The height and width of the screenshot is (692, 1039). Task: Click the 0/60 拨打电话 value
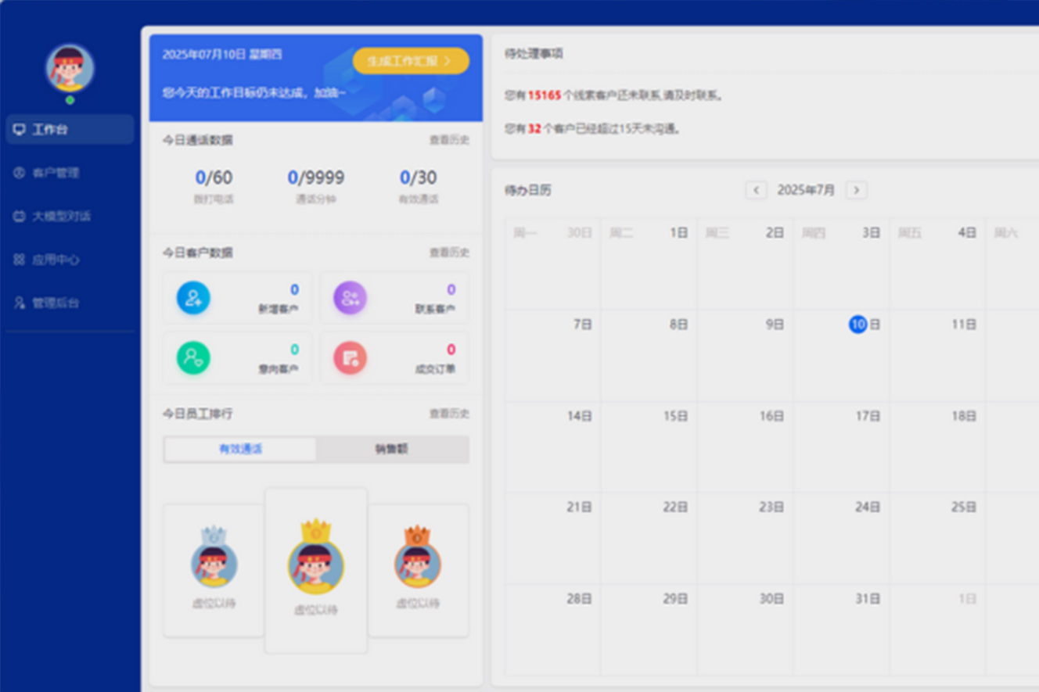[x=214, y=177]
